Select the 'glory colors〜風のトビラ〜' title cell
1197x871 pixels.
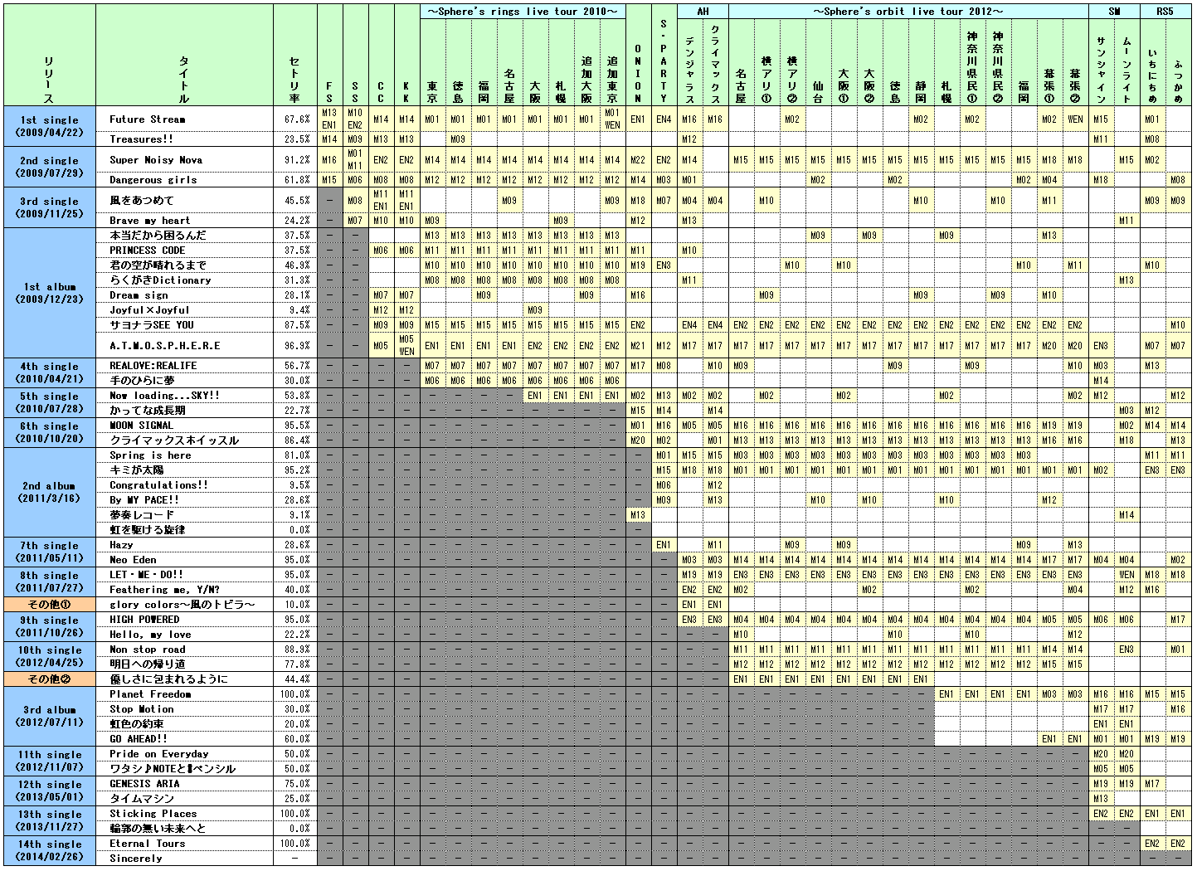pyautogui.click(x=184, y=605)
